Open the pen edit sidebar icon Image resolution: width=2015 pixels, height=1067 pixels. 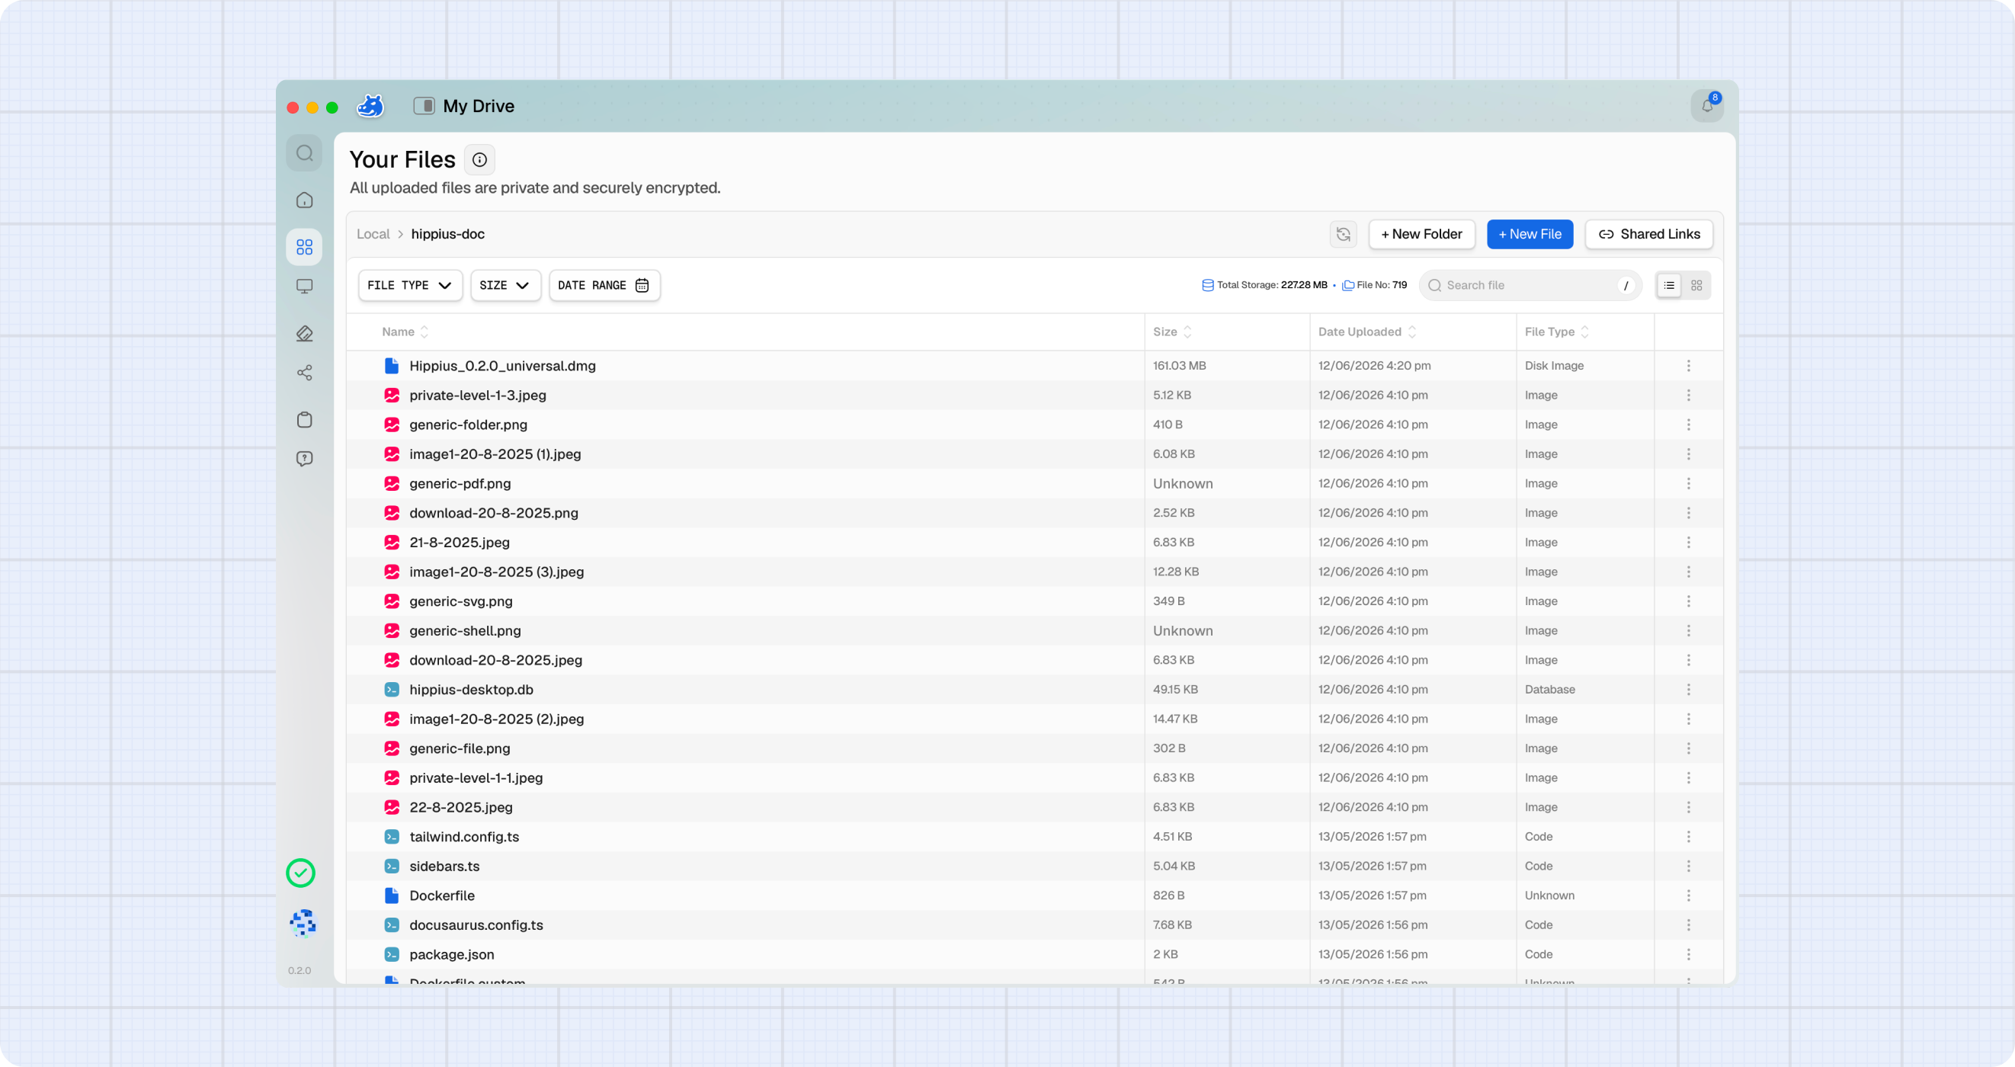click(304, 333)
